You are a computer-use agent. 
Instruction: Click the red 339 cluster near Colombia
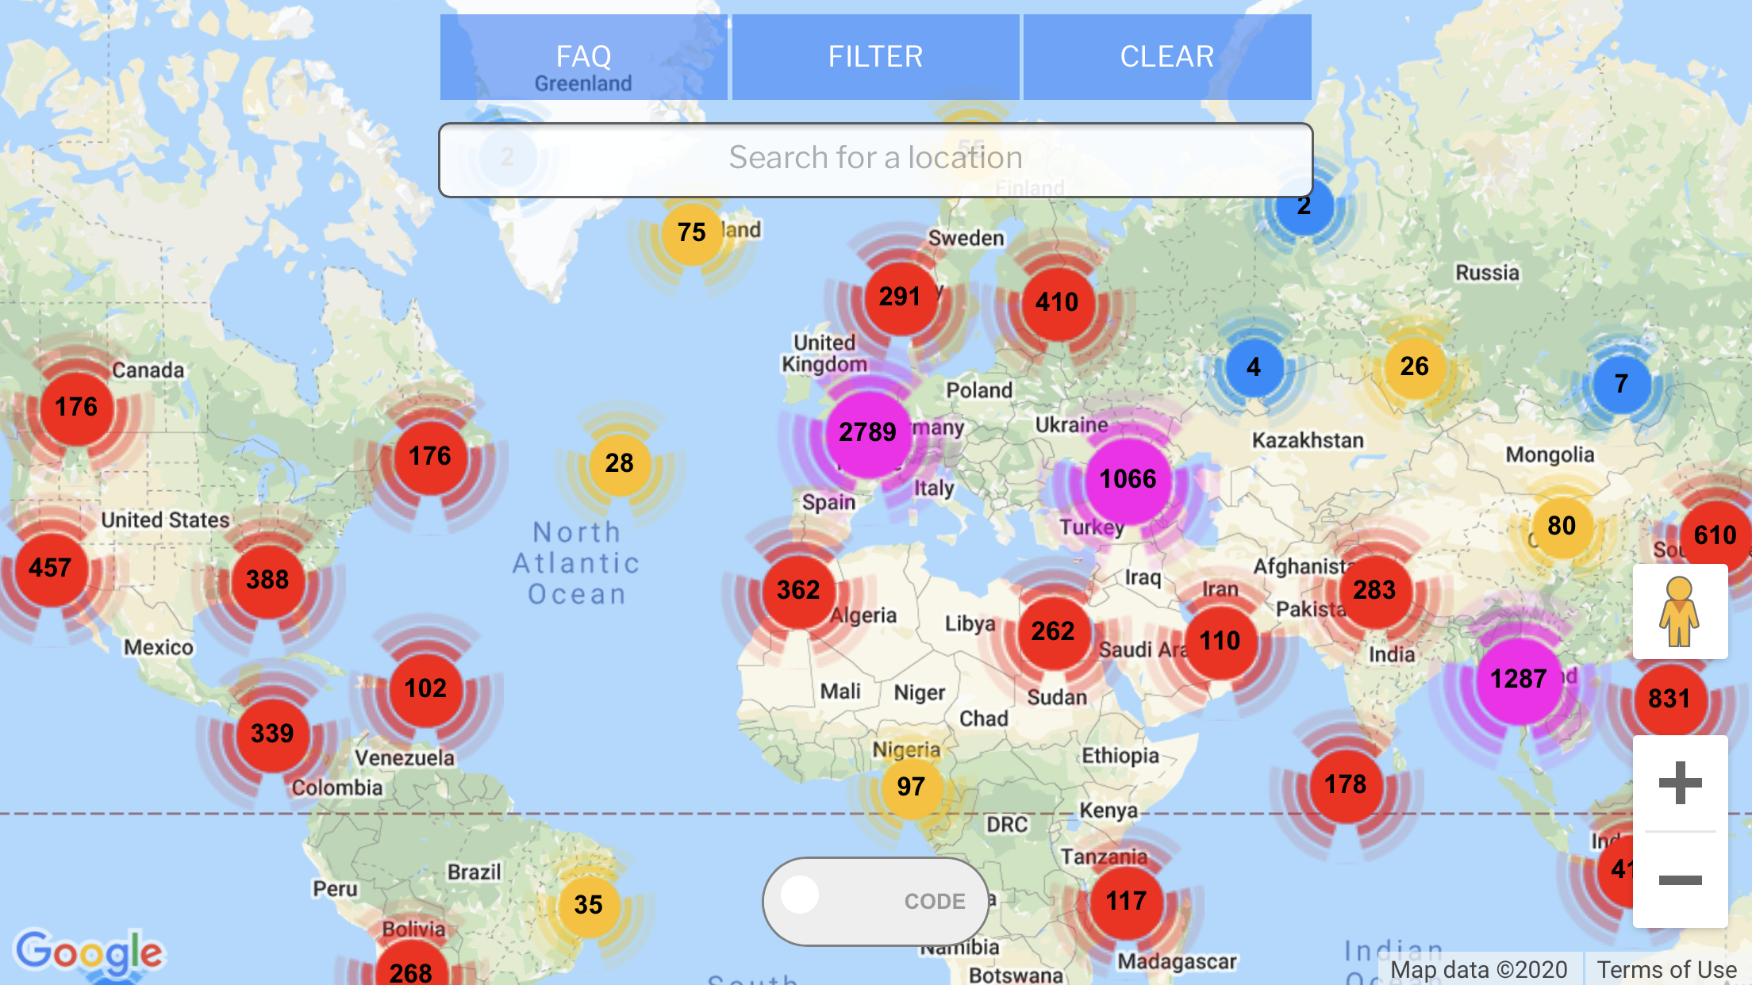(272, 734)
